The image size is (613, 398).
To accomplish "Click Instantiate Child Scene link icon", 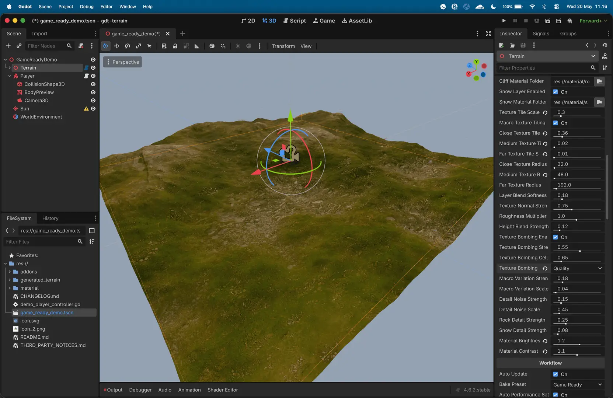I will pyautogui.click(x=19, y=46).
